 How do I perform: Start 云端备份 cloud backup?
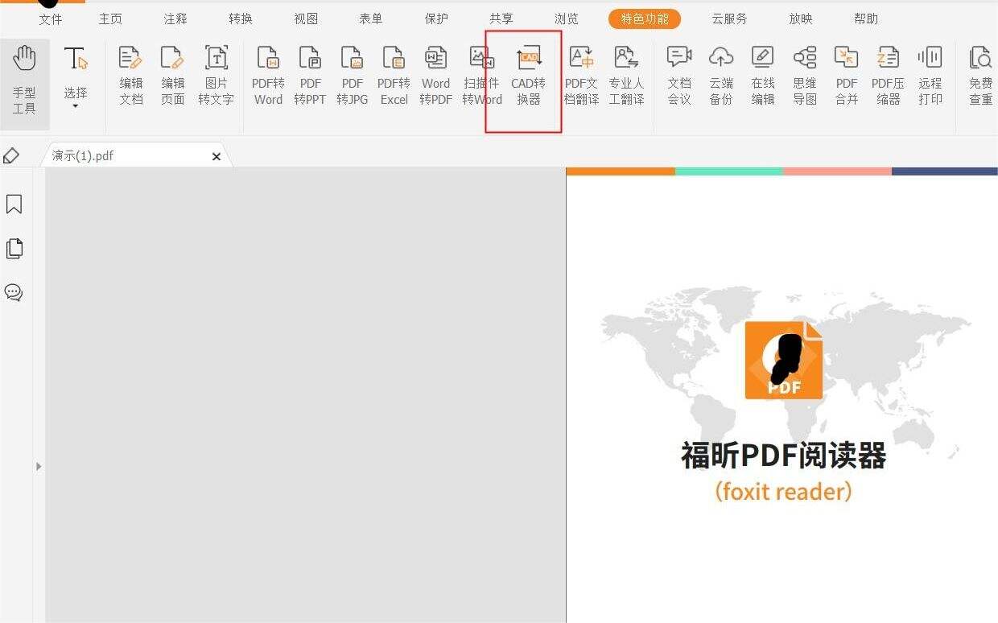(x=720, y=76)
